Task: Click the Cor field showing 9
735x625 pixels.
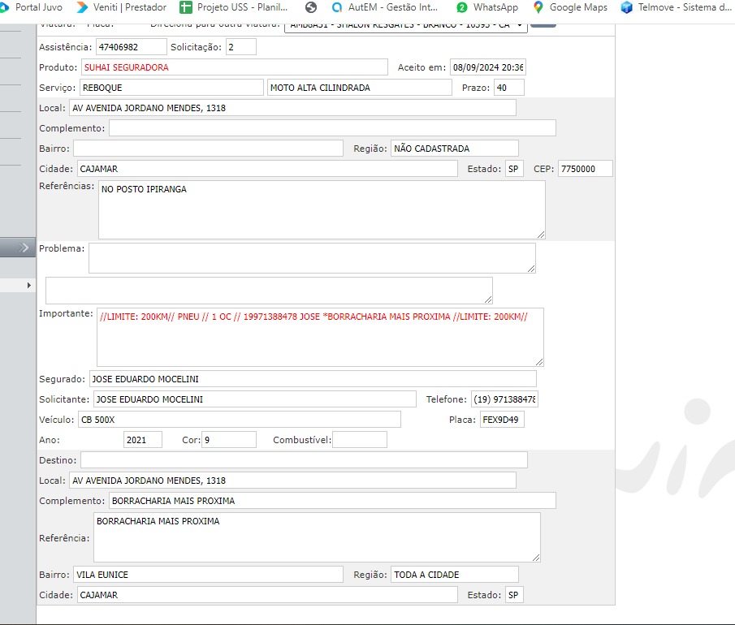Action: coord(229,440)
